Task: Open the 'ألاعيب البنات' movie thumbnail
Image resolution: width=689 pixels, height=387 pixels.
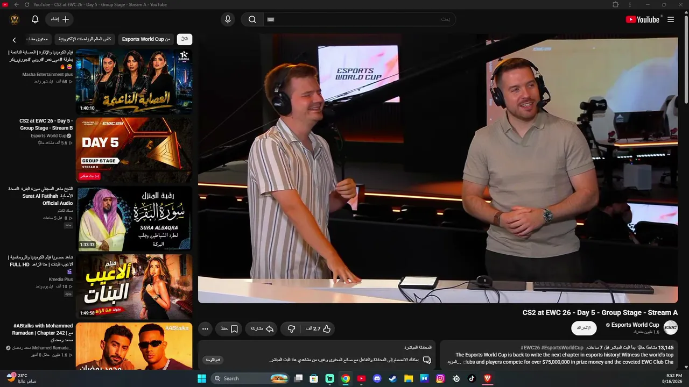Action: click(134, 286)
